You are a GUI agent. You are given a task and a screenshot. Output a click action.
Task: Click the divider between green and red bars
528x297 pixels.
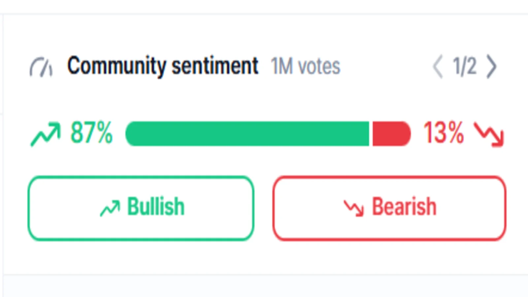pos(371,134)
